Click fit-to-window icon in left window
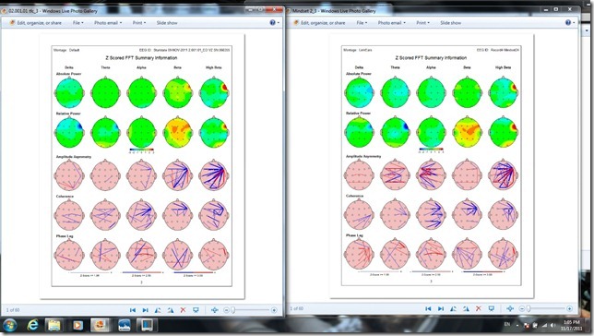The width and height of the screenshot is (594, 336). 214,310
